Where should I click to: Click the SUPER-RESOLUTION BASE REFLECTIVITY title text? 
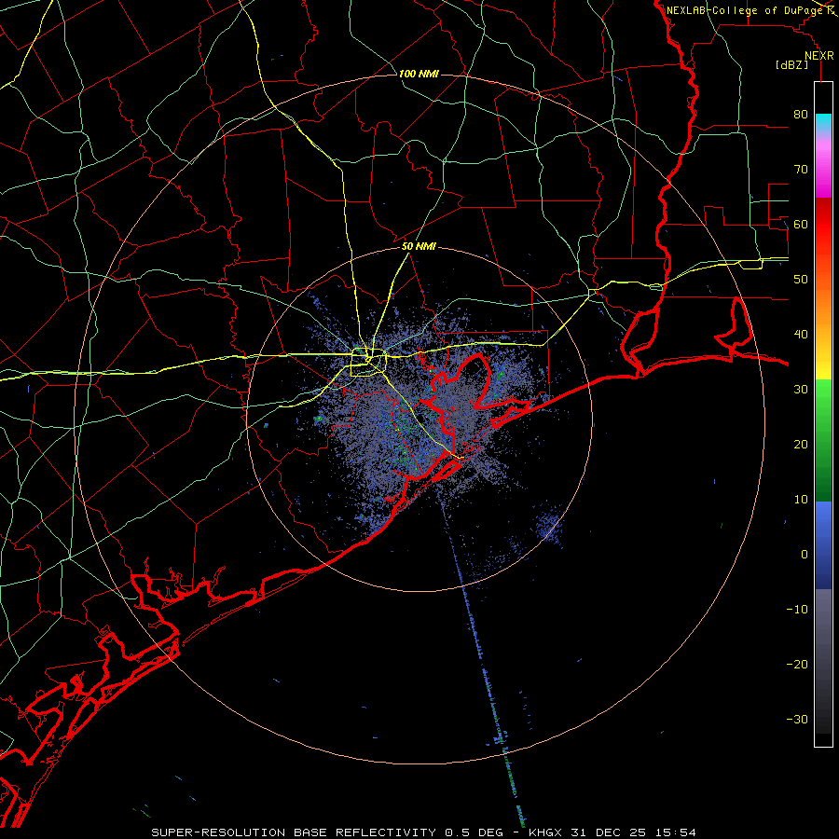click(294, 832)
